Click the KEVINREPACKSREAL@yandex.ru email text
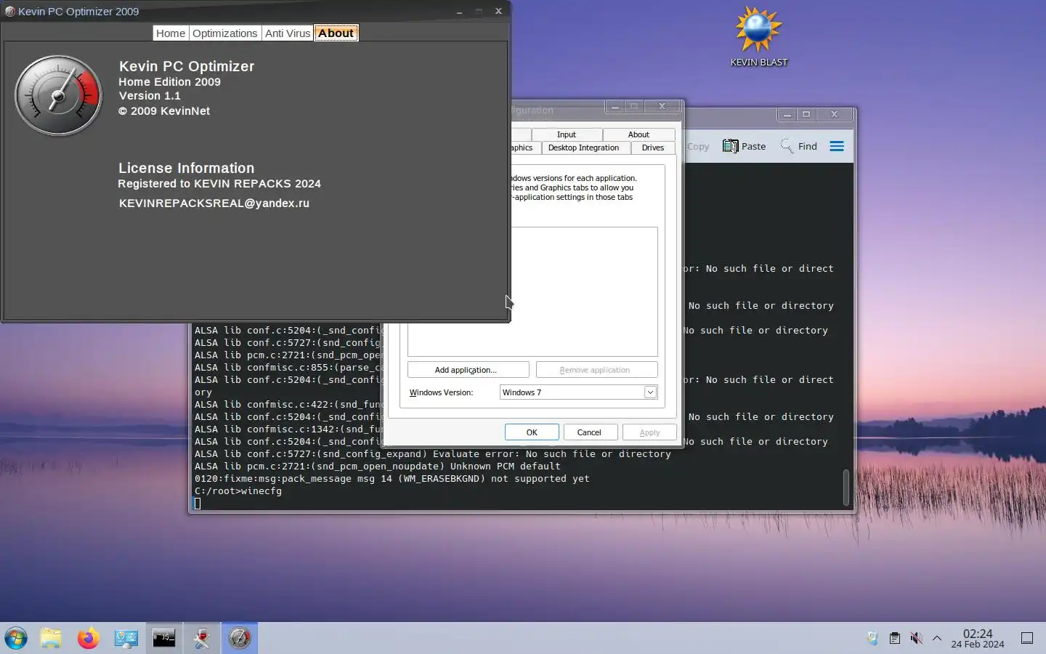Viewport: 1046px width, 654px height. (x=214, y=203)
